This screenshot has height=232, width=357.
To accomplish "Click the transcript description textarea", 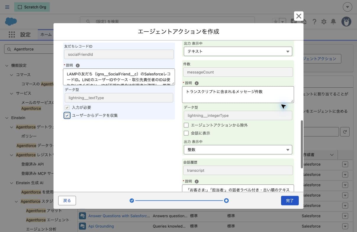I will point(238,188).
